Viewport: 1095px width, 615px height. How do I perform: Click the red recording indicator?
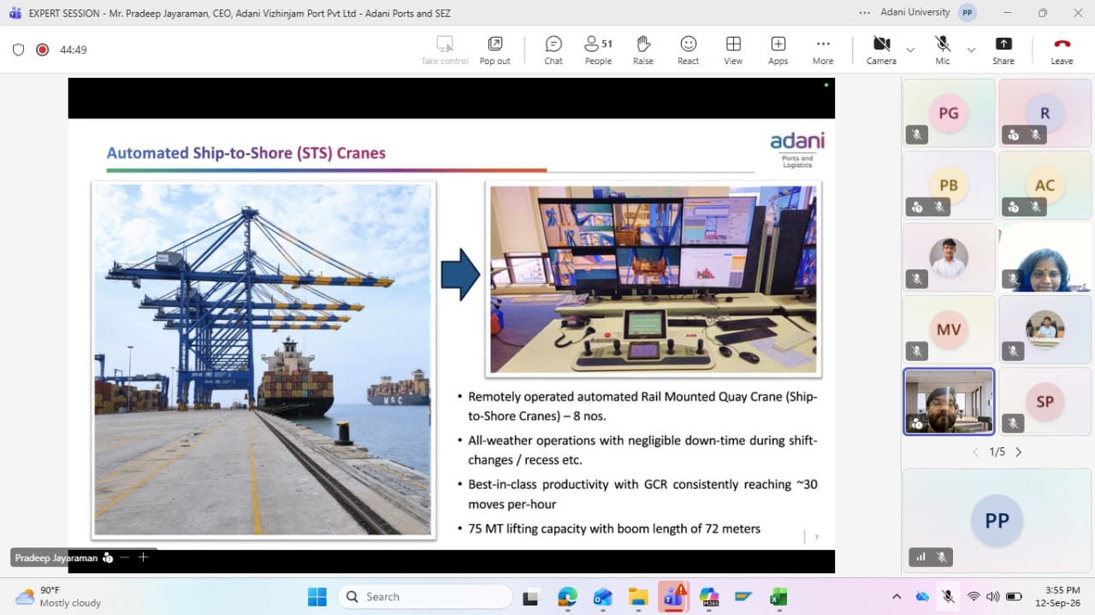pos(42,50)
